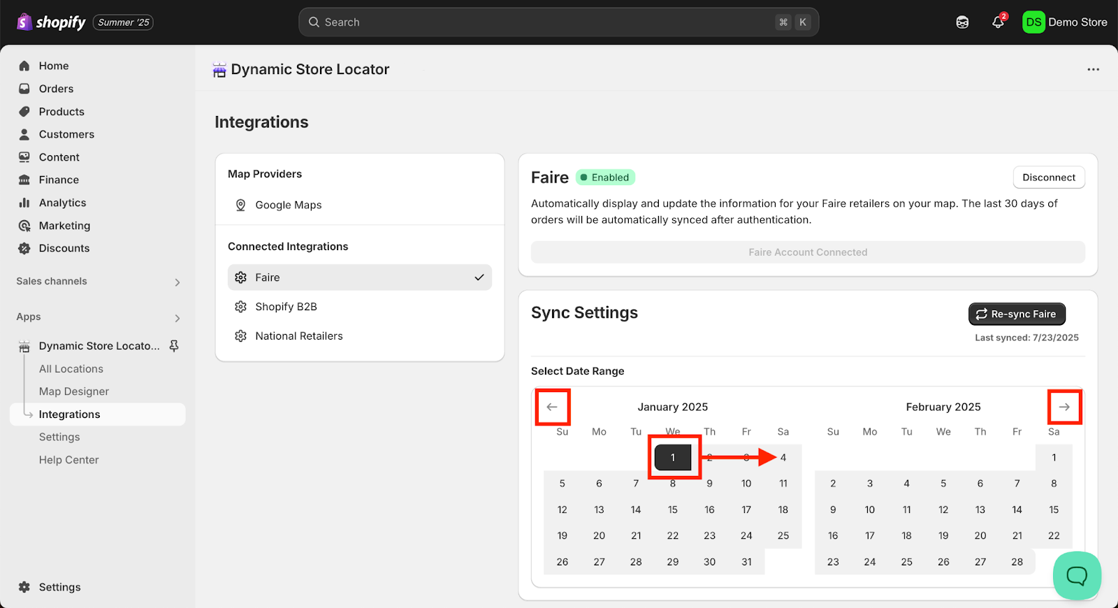Select February 28 in calendar

1017,562
